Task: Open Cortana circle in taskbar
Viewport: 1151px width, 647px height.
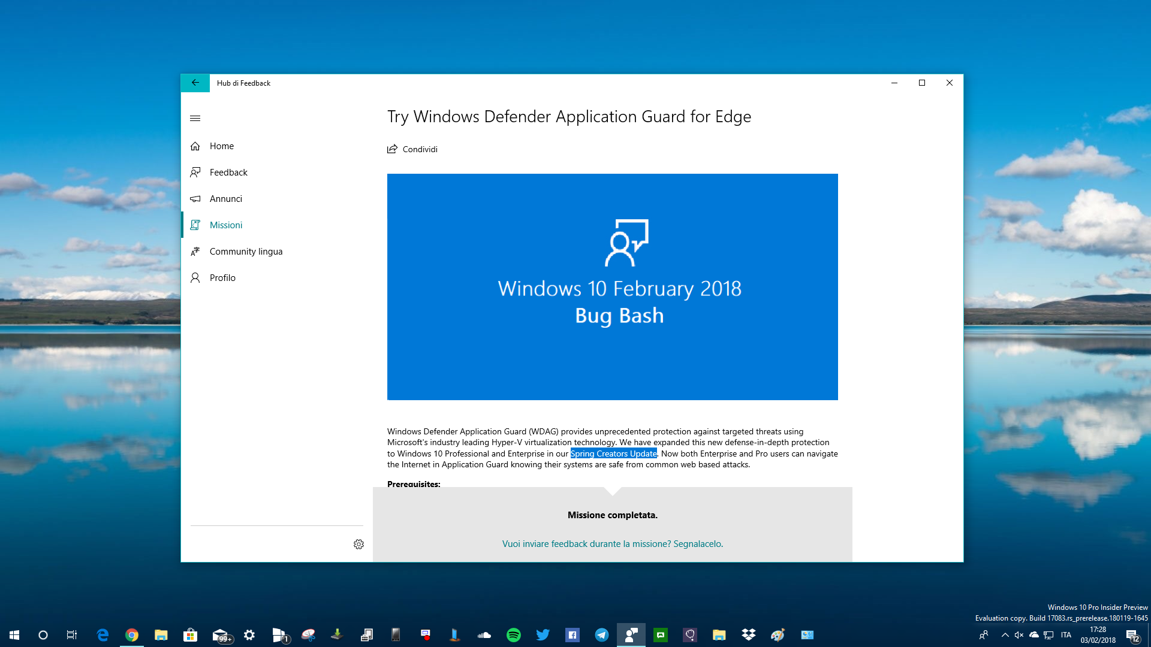Action: coord(43,635)
